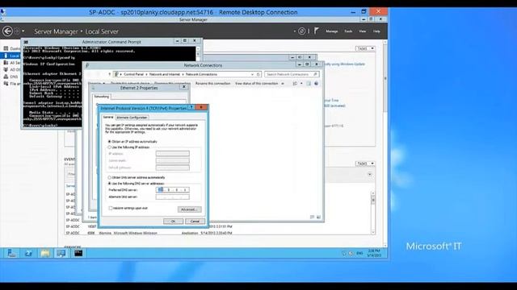
Task: Open the Tools menu
Action: coord(348,31)
